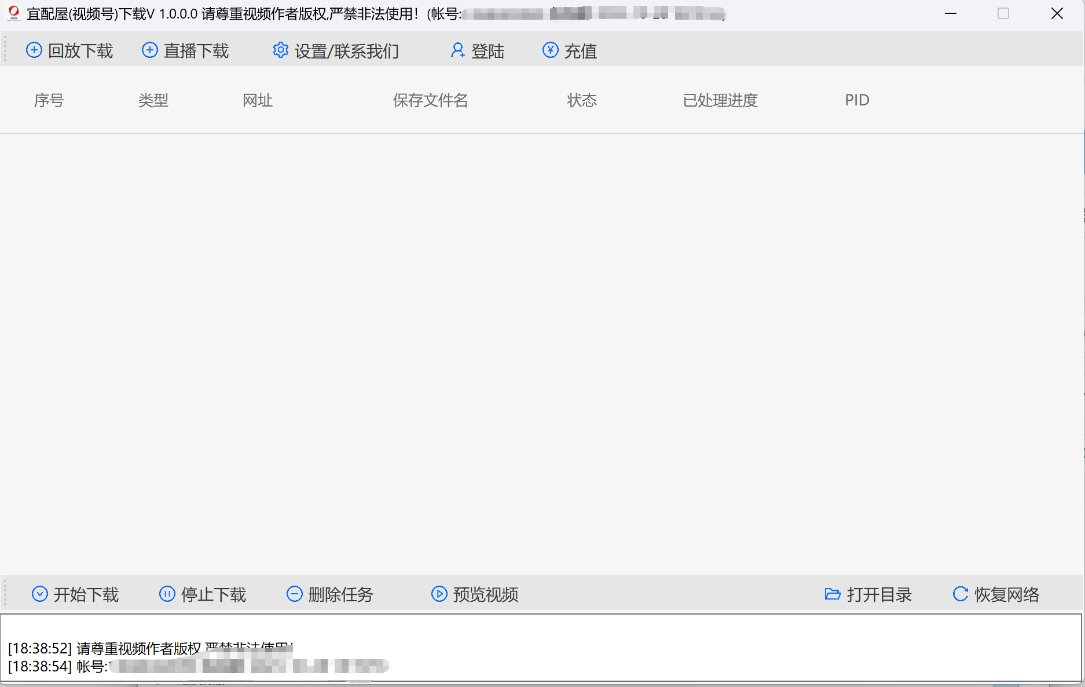Viewport: 1085px width, 687px height.
Task: Click the 网址 column header
Action: (258, 100)
